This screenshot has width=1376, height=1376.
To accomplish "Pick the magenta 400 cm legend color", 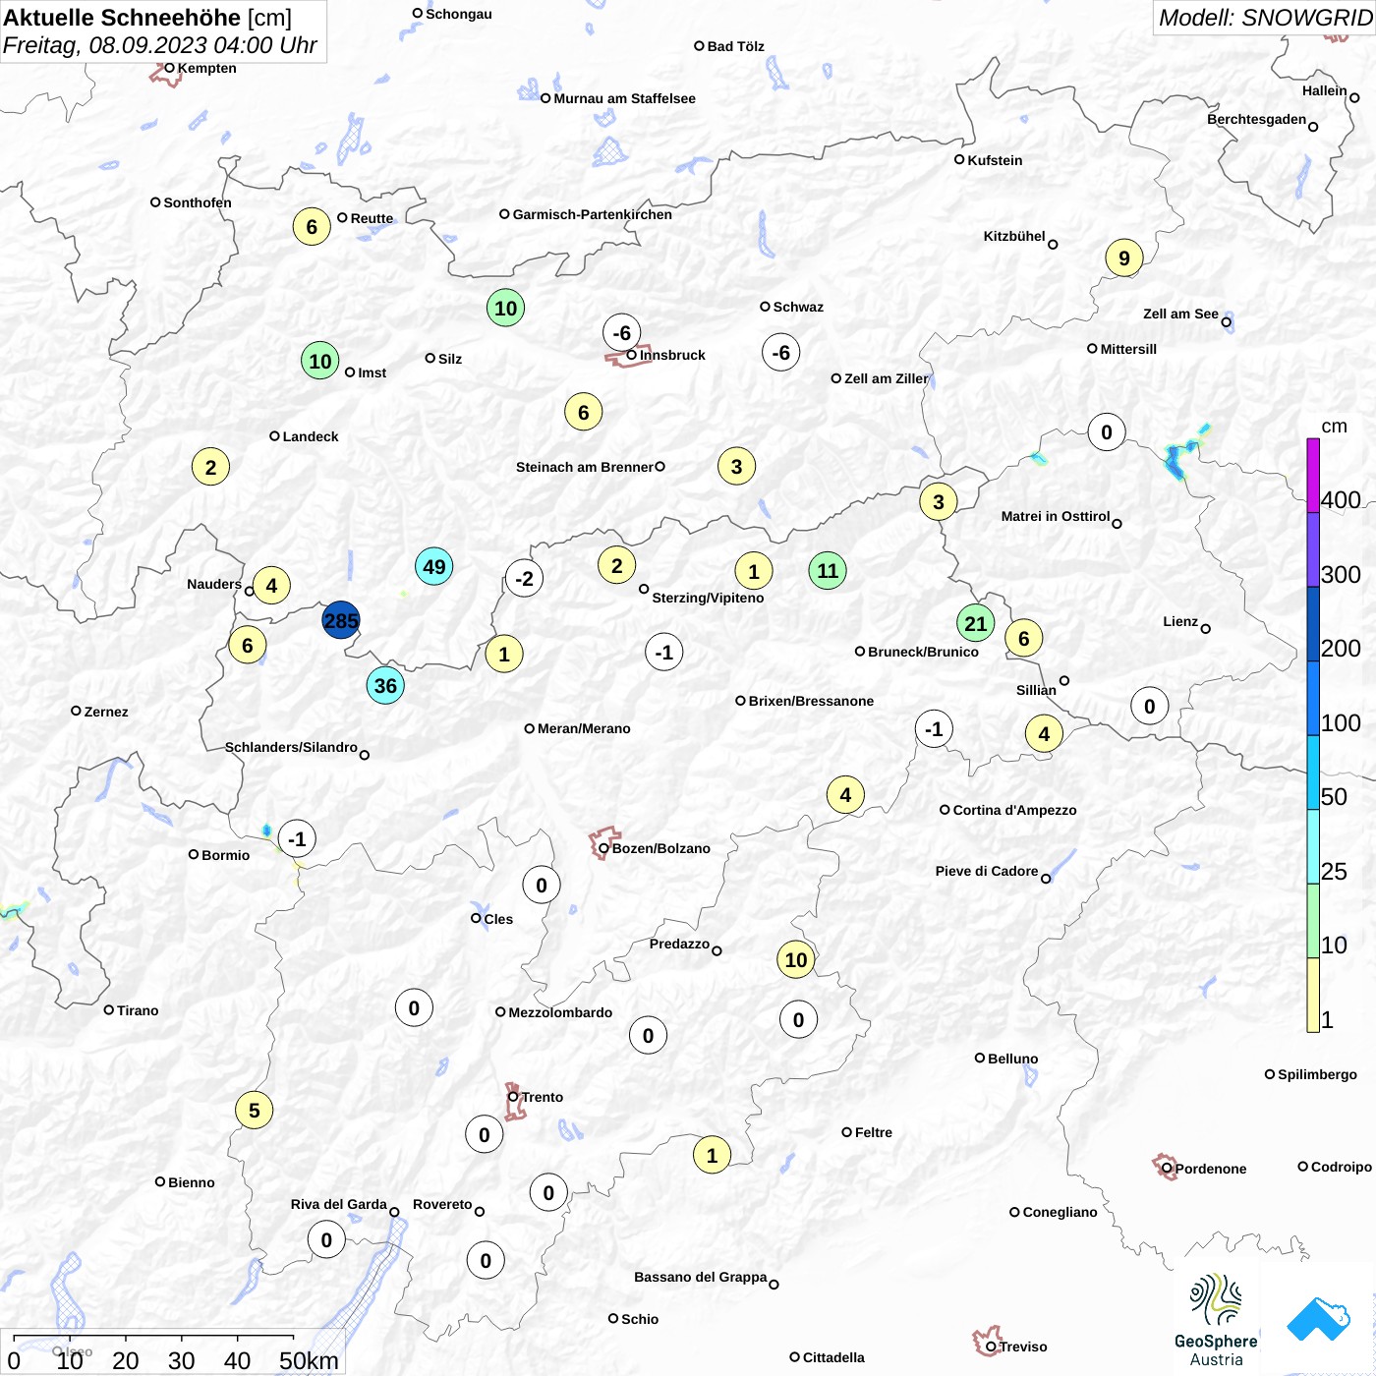I will [1313, 476].
